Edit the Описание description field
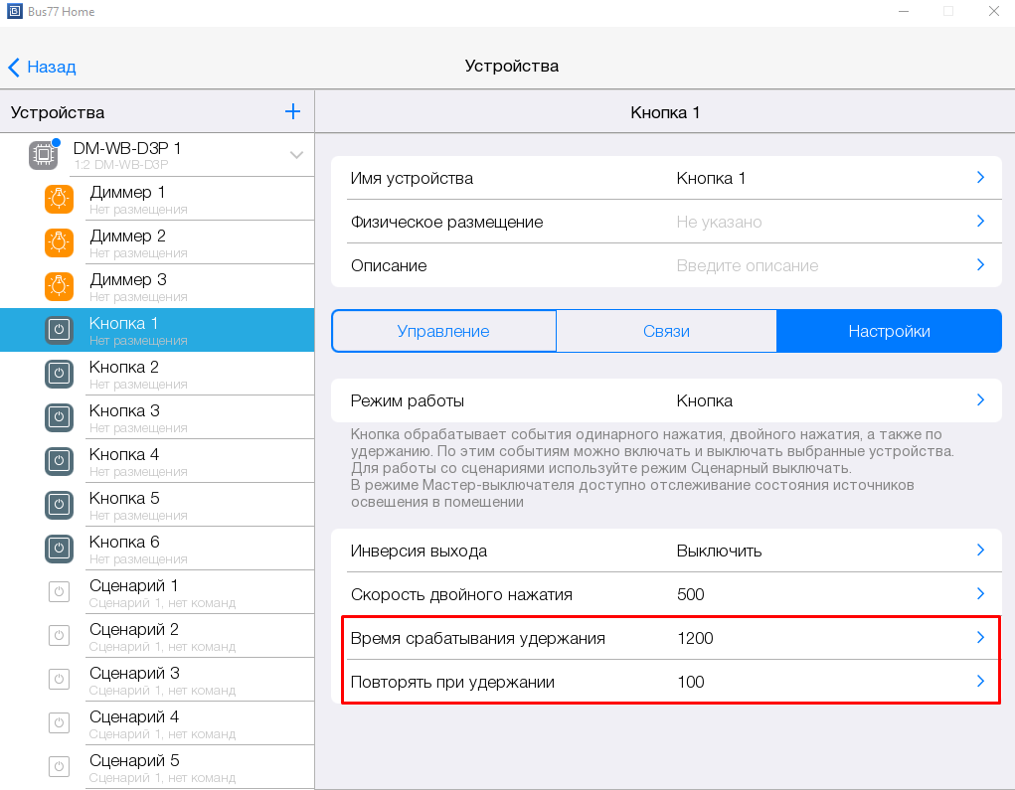Image resolution: width=1015 pixels, height=790 pixels. point(665,265)
